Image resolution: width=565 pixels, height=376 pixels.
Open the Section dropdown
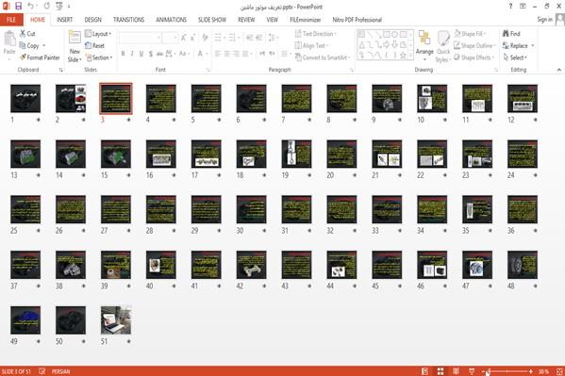click(x=99, y=57)
